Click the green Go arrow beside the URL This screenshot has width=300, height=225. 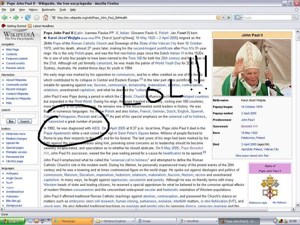pos(229,18)
